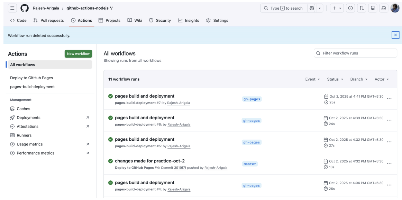Open the Pull requests header icon
Image resolution: width=402 pixels, height=200 pixels.
362,8
